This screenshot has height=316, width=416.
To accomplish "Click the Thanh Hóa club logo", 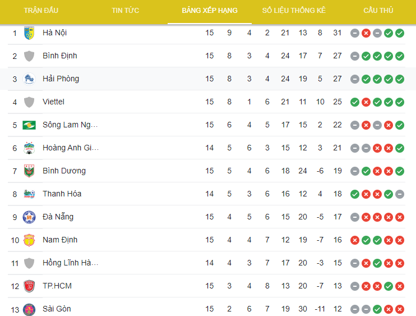I will click(29, 194).
